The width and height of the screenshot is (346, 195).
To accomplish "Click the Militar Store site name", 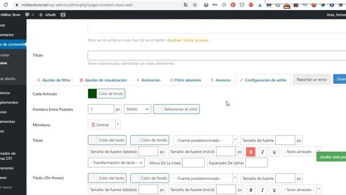I will point(10,15).
